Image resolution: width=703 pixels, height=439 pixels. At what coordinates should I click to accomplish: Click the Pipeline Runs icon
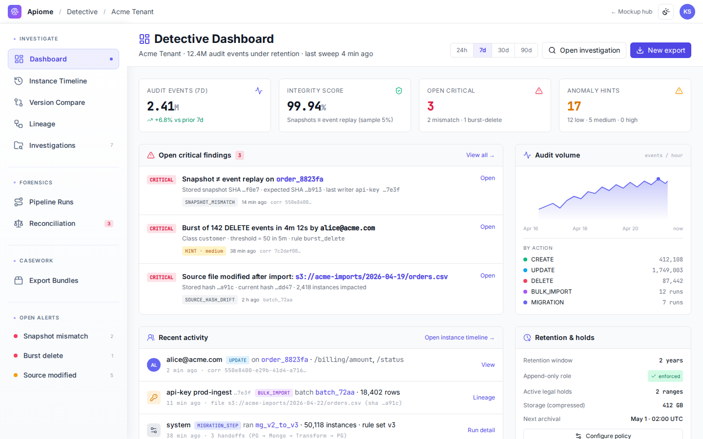[19, 202]
